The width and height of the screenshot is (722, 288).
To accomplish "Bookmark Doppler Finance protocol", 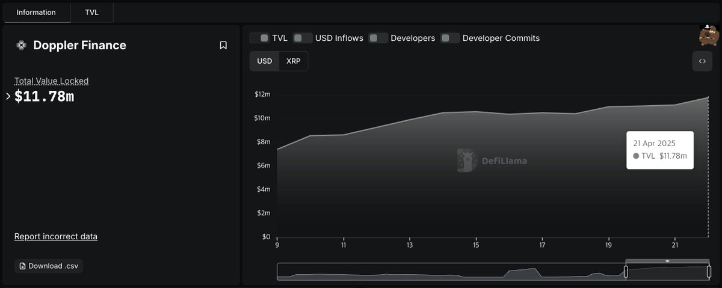I will click(x=223, y=45).
